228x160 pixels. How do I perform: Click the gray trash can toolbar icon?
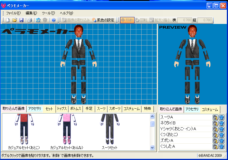pyautogui.click(x=45, y=20)
